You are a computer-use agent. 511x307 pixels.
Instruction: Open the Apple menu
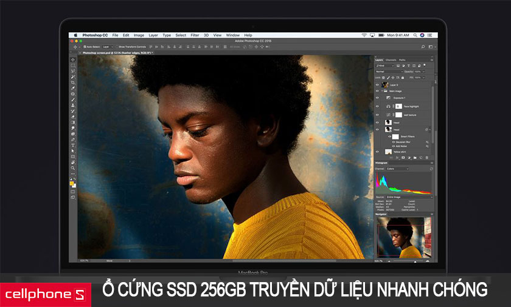click(75, 35)
